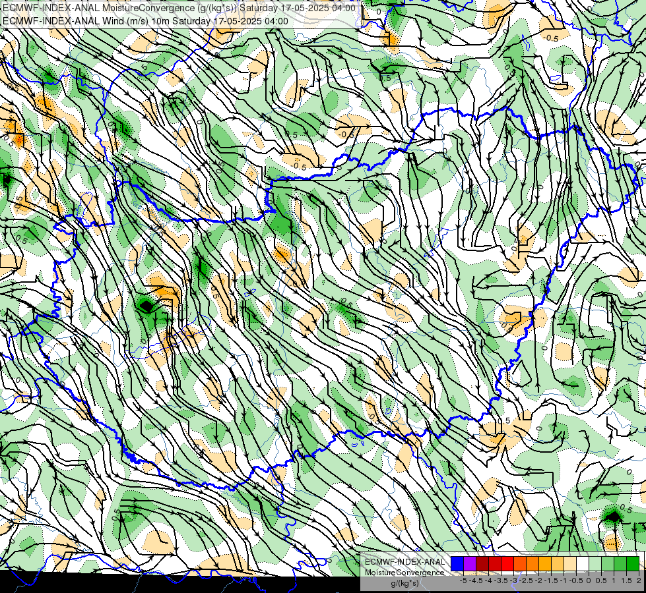The image size is (646, 593).
Task: Click the -1 legend tick label
Action: [x=564, y=580]
